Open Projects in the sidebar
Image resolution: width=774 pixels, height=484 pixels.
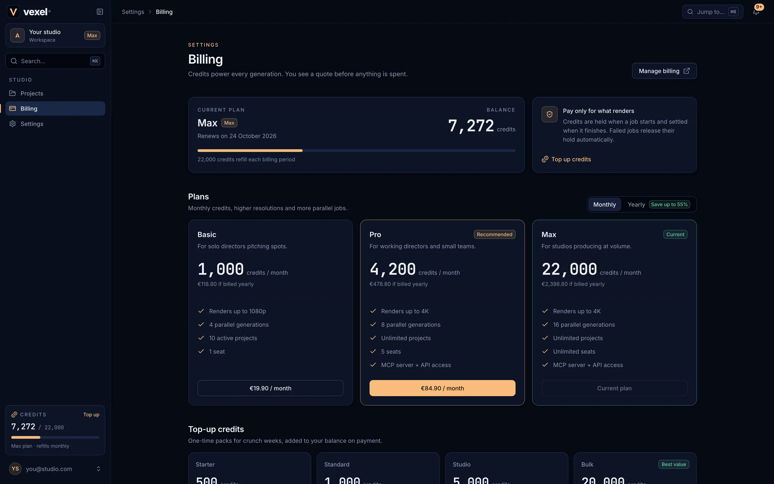pos(55,93)
